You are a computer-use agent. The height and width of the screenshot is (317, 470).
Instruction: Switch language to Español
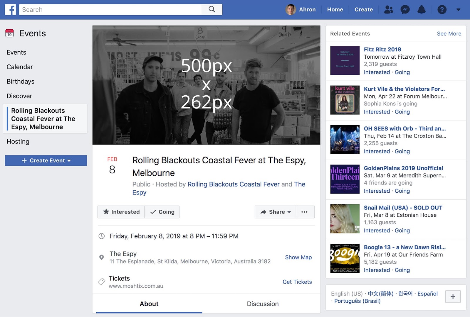pyautogui.click(x=427, y=294)
